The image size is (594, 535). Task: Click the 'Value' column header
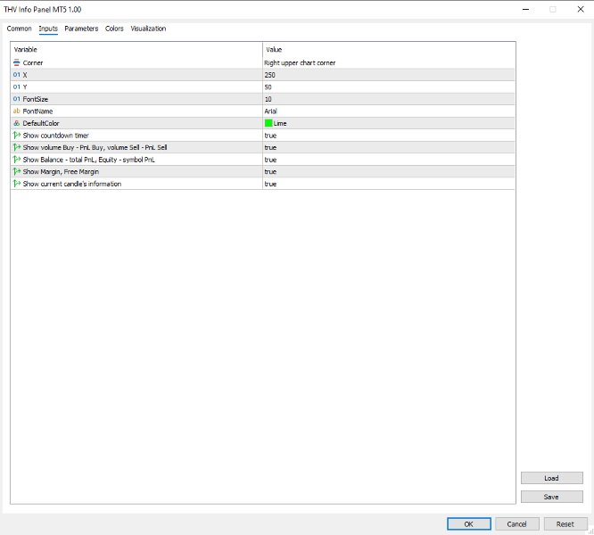[x=389, y=50]
